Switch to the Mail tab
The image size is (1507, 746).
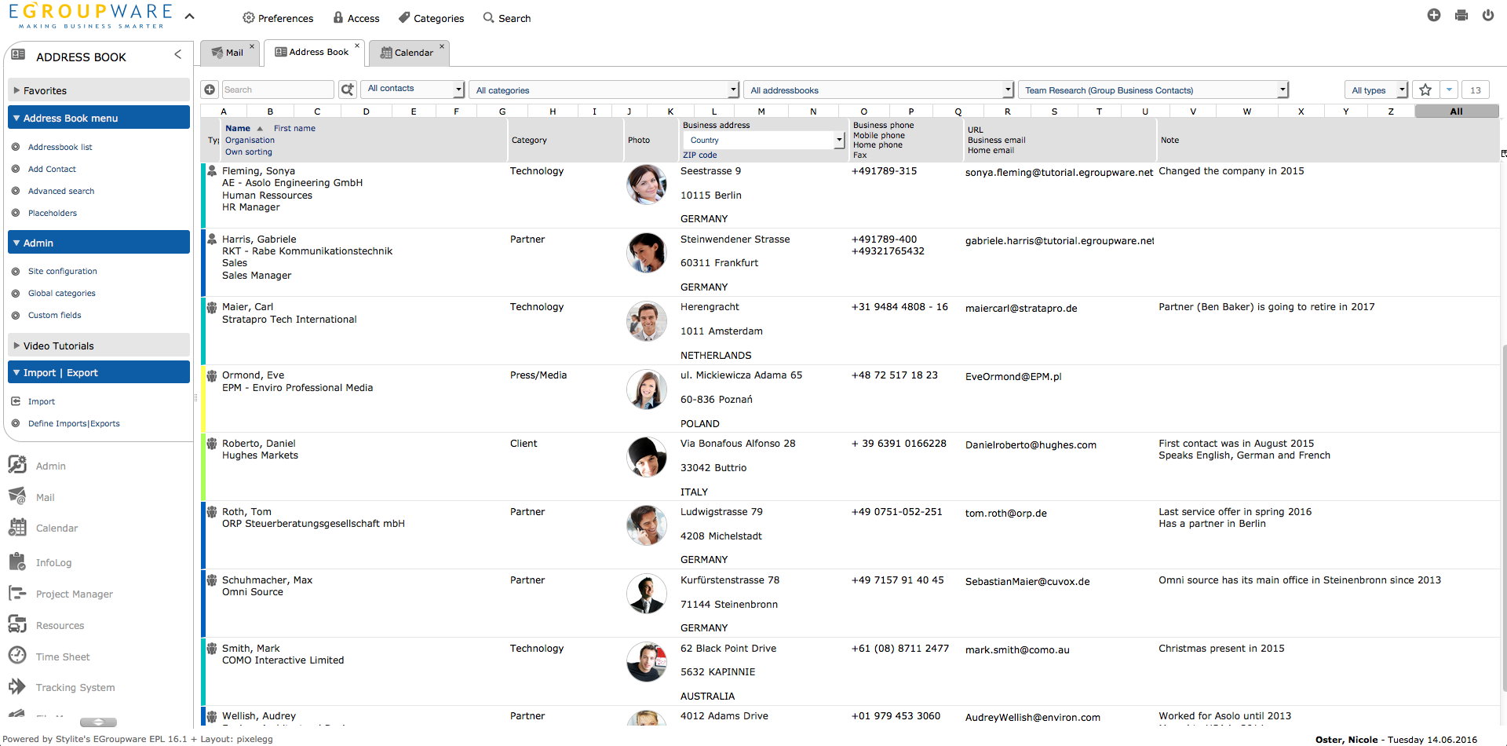228,53
